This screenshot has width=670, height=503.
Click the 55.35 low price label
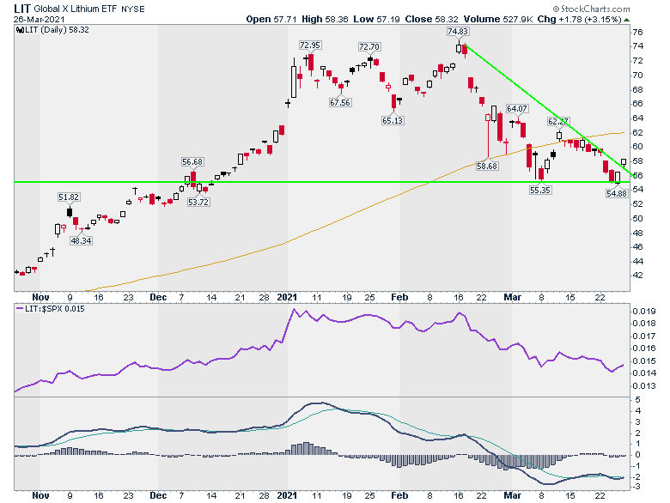[540, 190]
